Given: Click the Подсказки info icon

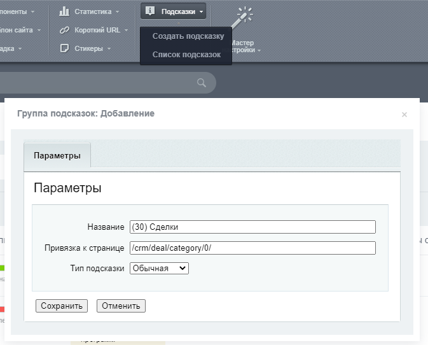Looking at the screenshot, I should point(150,11).
